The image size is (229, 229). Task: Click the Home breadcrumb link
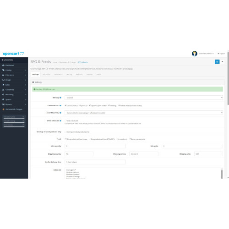pos(55,62)
